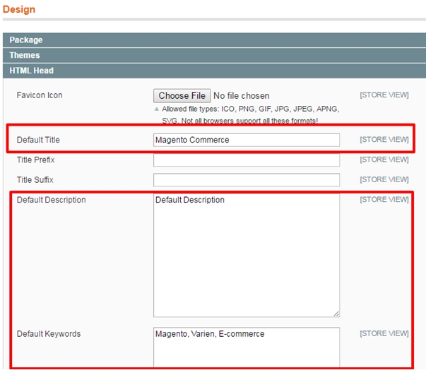
Task: Click the Choose File button for favicon
Action: click(182, 95)
